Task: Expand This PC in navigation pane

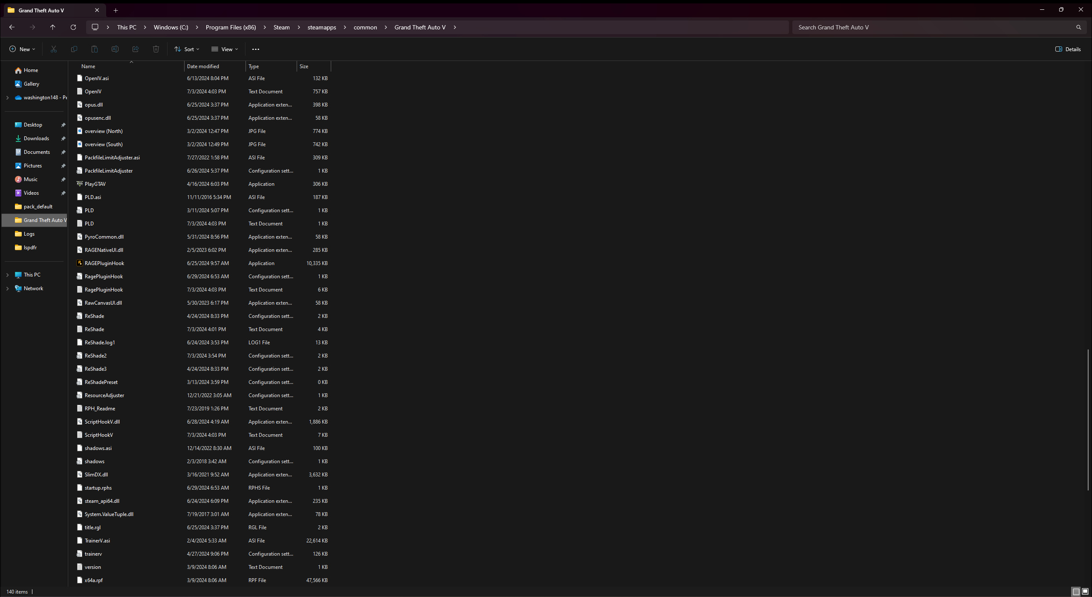Action: tap(7, 275)
